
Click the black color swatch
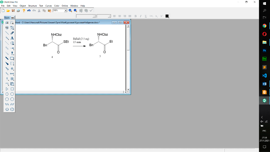(167, 16)
